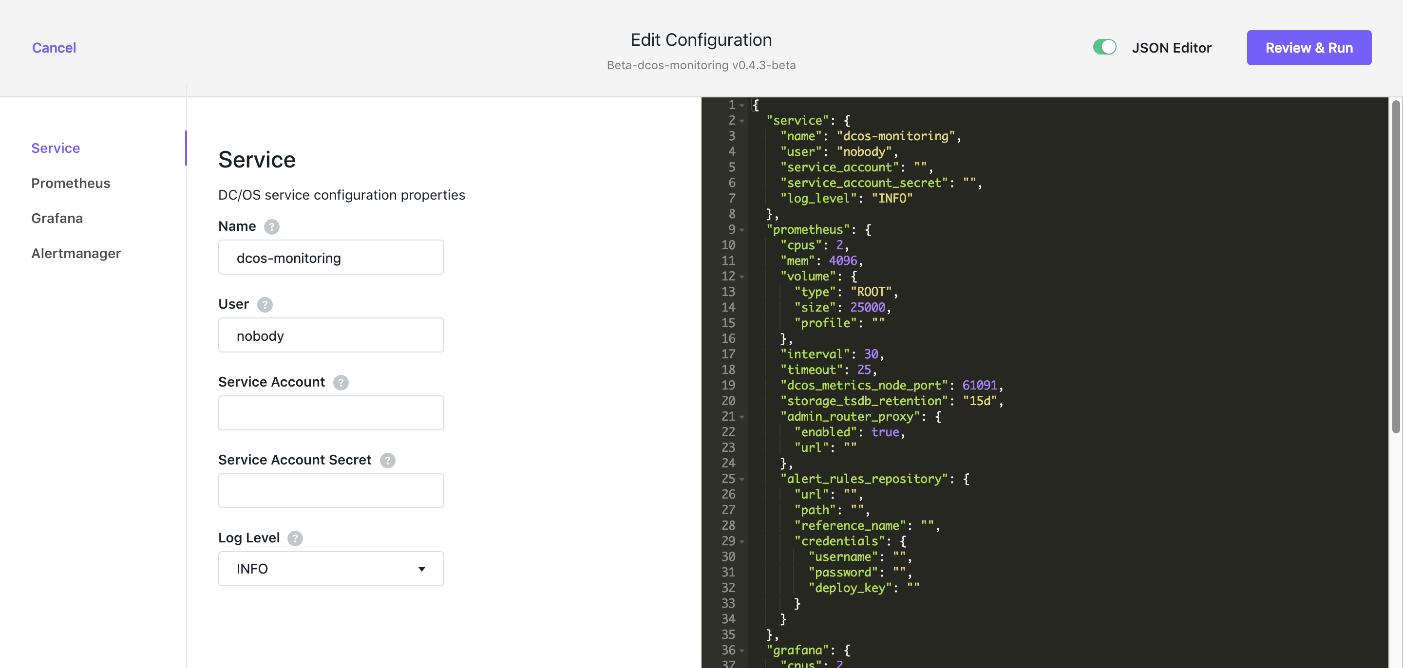Viewport: 1403px width, 668px height.
Task: Collapse the "admin_router_proxy" fold arrow
Action: 742,417
